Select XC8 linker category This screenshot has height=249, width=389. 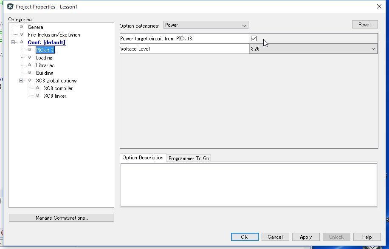point(55,96)
